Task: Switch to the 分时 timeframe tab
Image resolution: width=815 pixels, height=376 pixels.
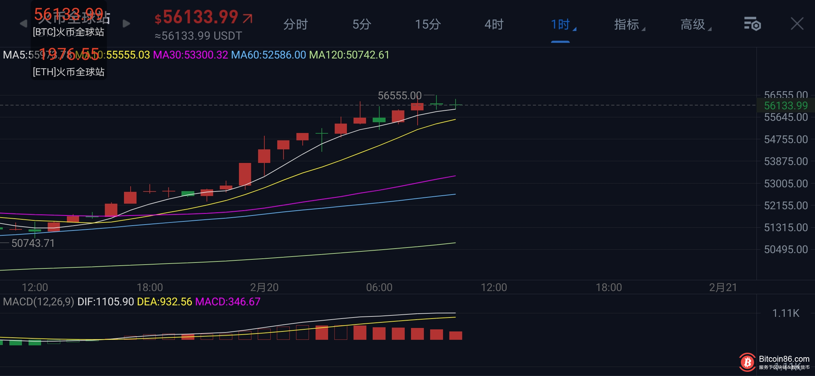Action: [295, 24]
